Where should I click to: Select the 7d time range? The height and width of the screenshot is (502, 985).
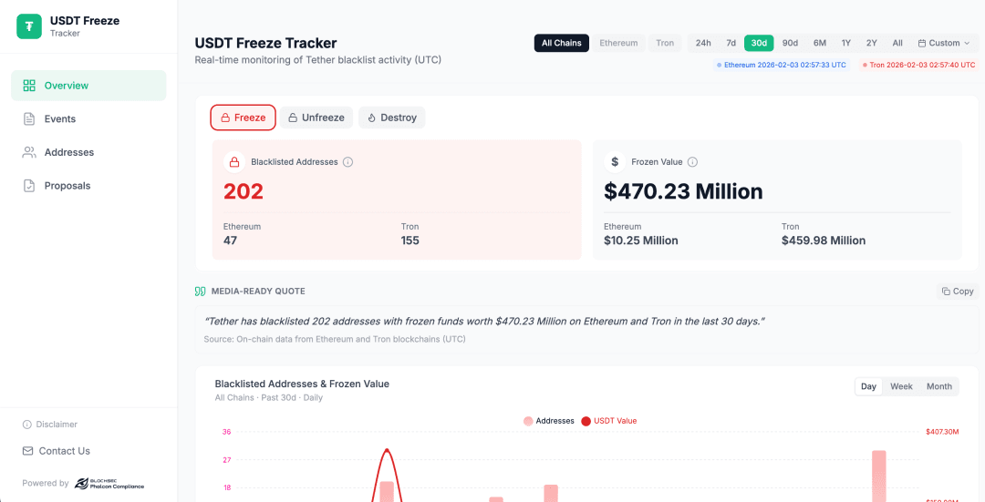(x=731, y=43)
